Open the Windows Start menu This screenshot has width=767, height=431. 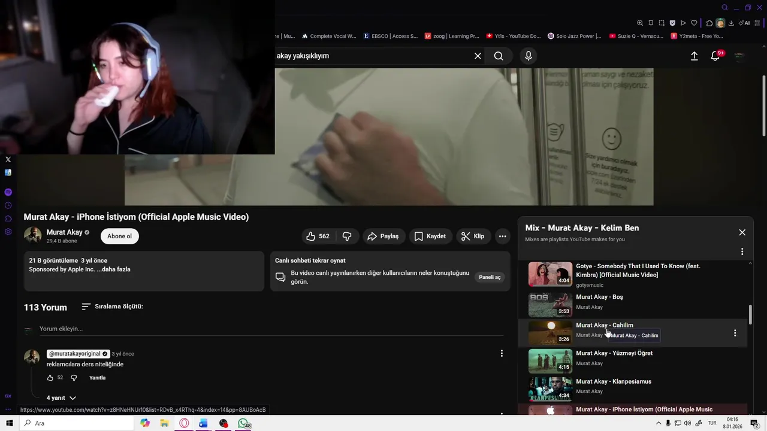point(9,423)
